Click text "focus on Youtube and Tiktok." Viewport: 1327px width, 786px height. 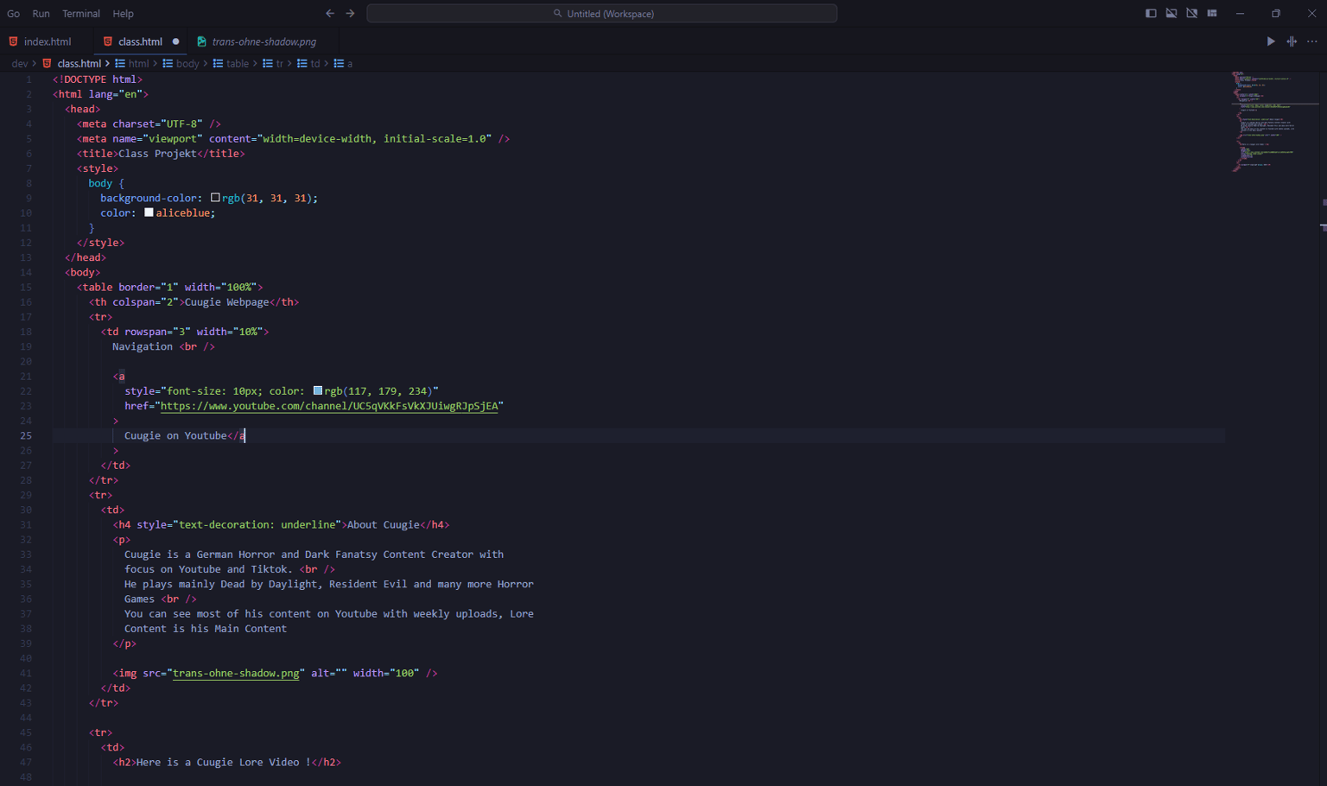coord(208,570)
